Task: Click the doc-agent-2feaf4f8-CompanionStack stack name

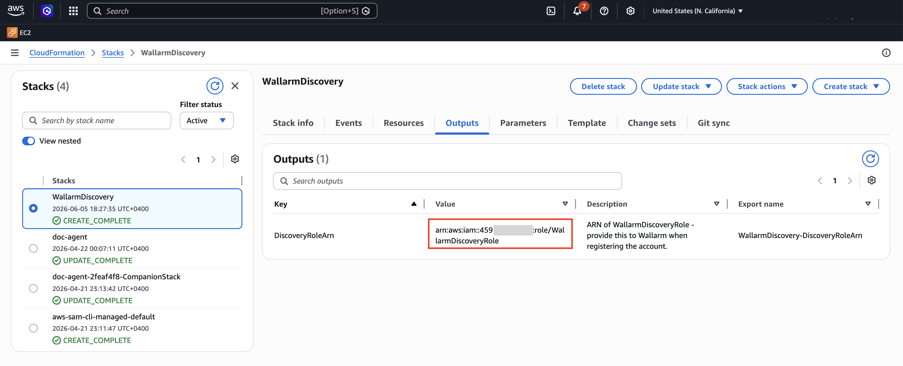Action: click(116, 277)
